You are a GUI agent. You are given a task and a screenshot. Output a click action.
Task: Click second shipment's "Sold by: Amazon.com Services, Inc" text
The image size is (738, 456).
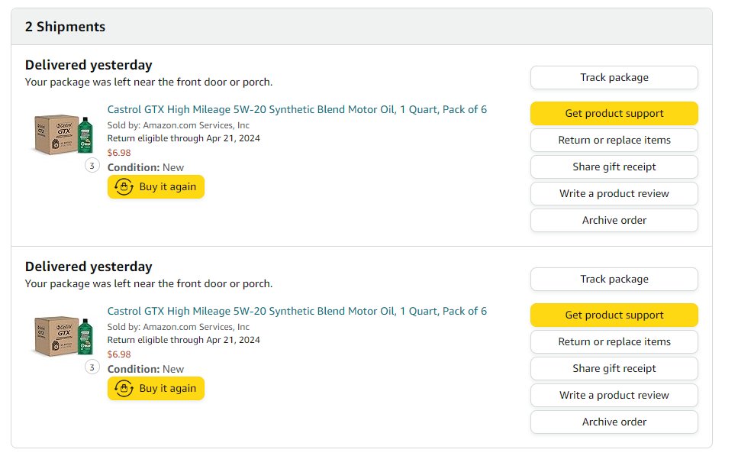(x=179, y=327)
